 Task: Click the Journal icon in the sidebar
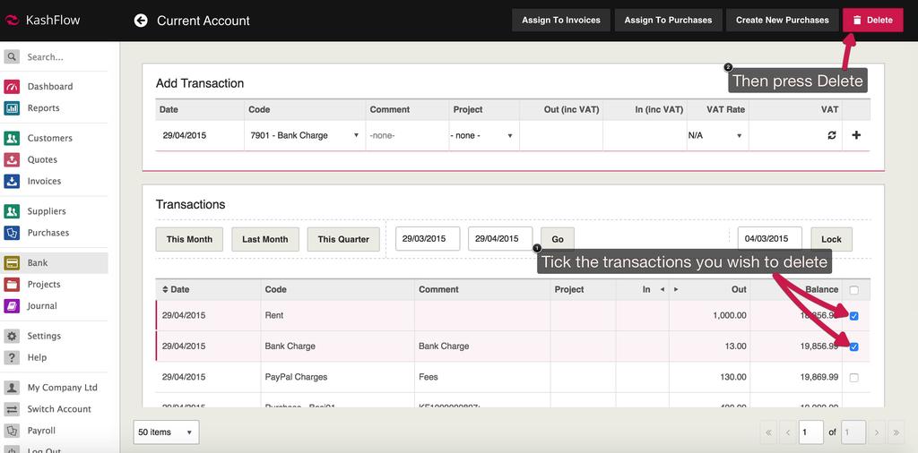pyautogui.click(x=12, y=306)
